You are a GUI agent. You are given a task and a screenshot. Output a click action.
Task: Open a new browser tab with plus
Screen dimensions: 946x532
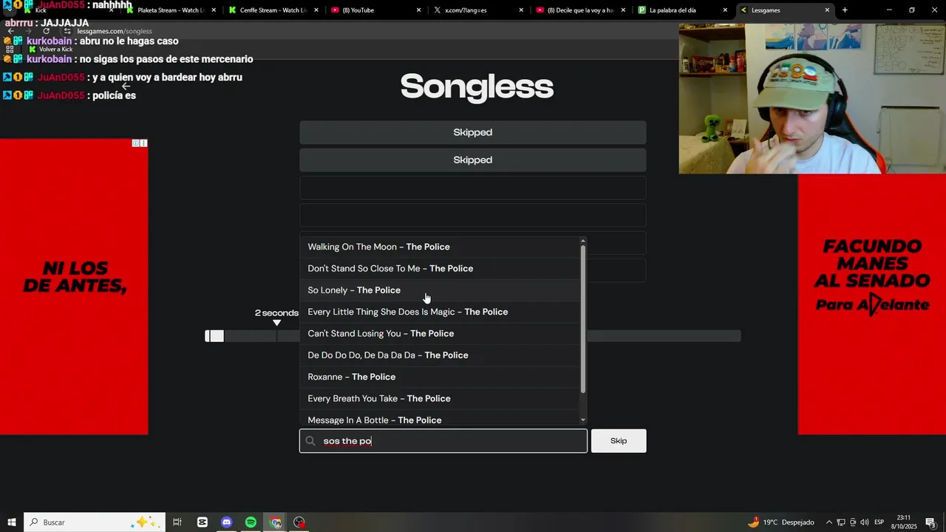(x=845, y=10)
